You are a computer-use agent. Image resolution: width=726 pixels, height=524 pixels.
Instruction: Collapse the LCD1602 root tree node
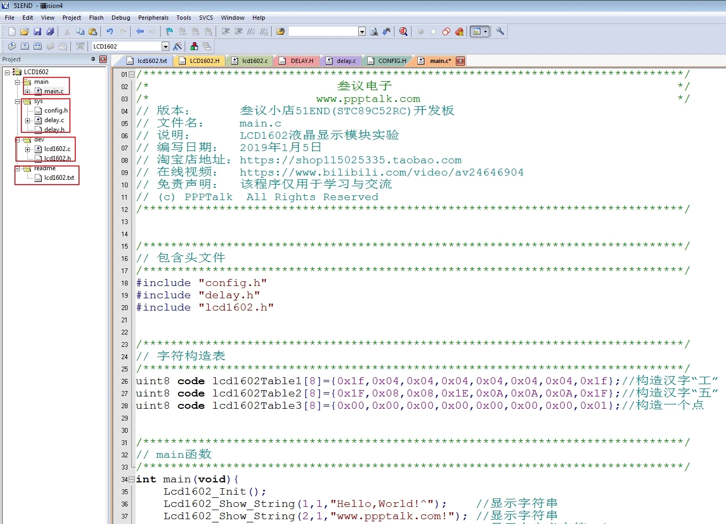[7, 72]
